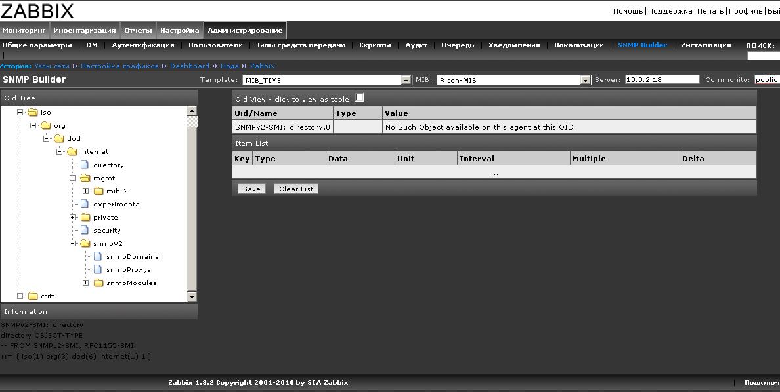Click the dod folder icon

[59, 138]
